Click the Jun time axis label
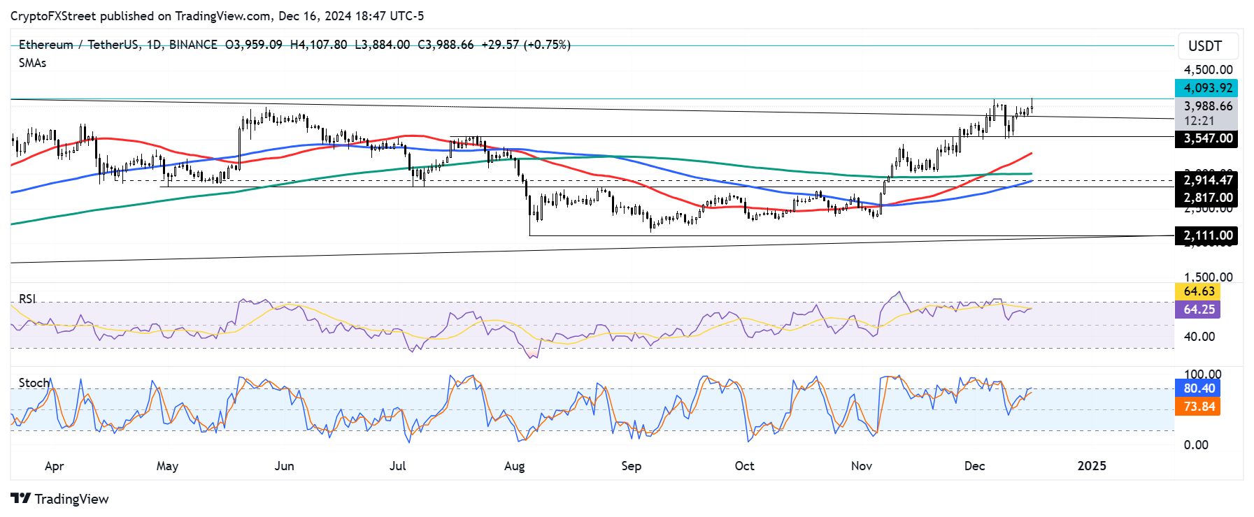The width and height of the screenshot is (1254, 517). click(x=284, y=466)
